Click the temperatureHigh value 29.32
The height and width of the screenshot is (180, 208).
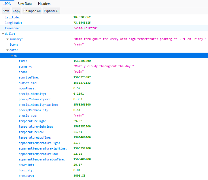pyautogui.click(x=78, y=121)
